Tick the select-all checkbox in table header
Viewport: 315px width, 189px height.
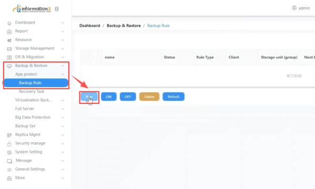(91, 57)
